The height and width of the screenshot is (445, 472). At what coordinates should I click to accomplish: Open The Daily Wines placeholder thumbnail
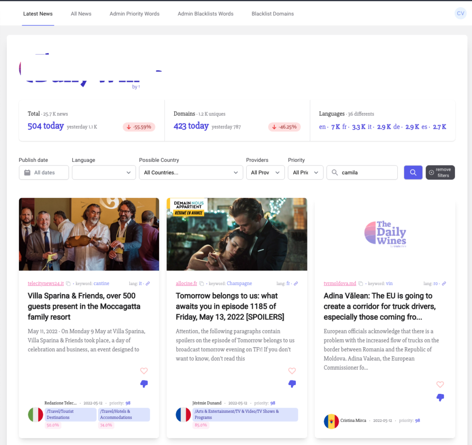[385, 234]
